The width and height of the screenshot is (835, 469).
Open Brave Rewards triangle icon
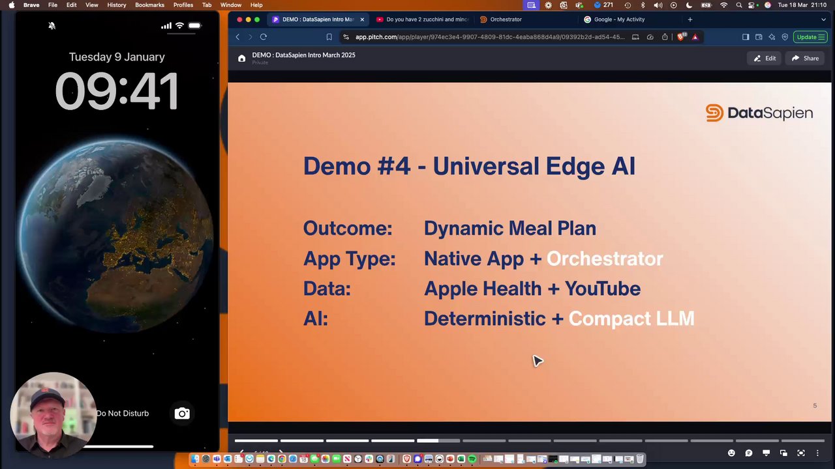pyautogui.click(x=695, y=37)
